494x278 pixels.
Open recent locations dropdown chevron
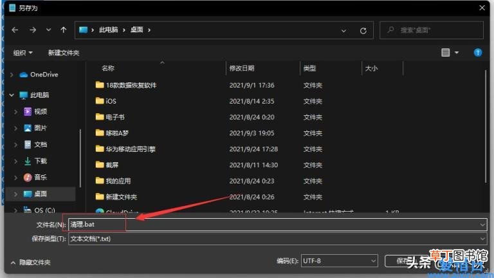pyautogui.click(x=48, y=30)
